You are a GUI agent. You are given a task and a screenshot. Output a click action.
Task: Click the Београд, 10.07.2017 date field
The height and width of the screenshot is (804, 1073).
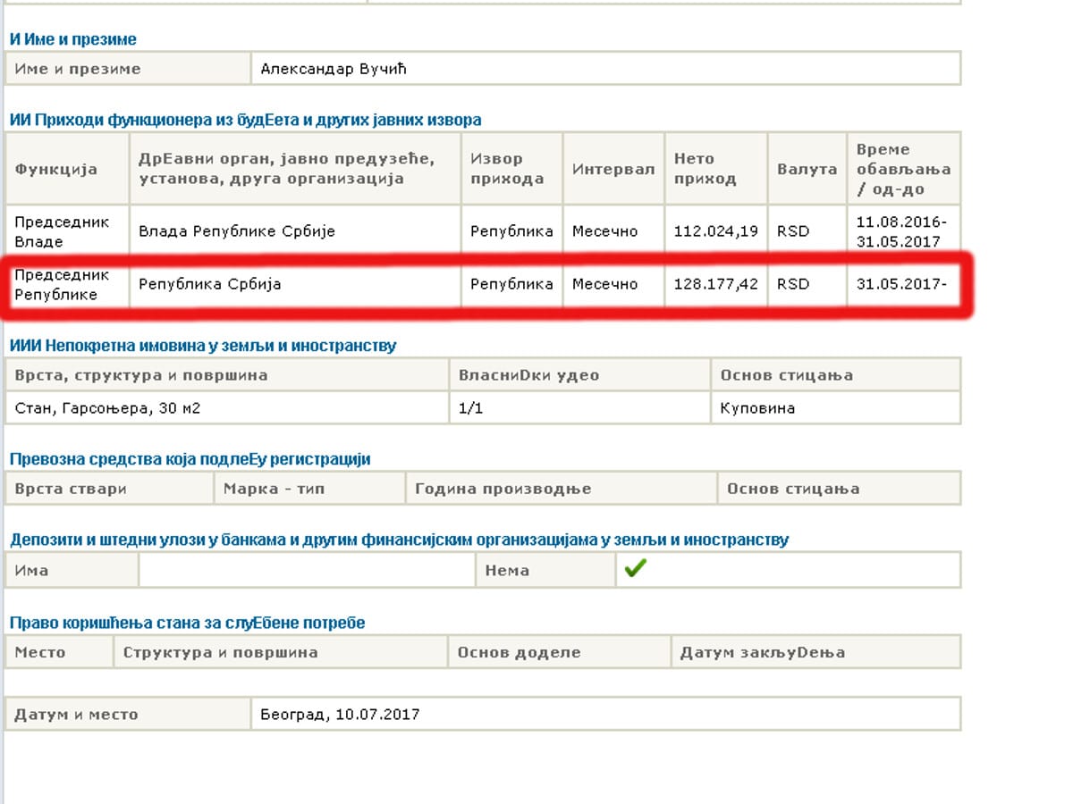(340, 715)
